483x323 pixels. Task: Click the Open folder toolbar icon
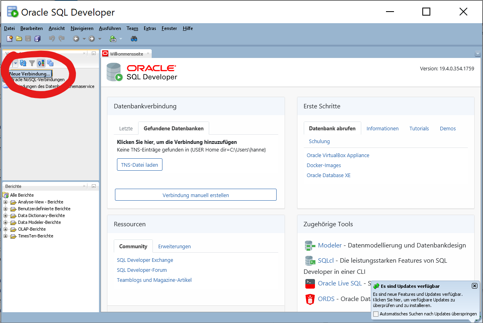click(x=19, y=39)
